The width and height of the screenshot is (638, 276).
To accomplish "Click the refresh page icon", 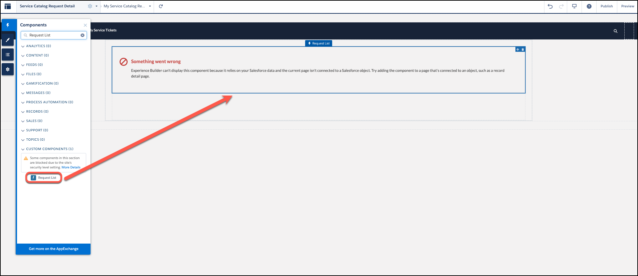I will point(161,6).
